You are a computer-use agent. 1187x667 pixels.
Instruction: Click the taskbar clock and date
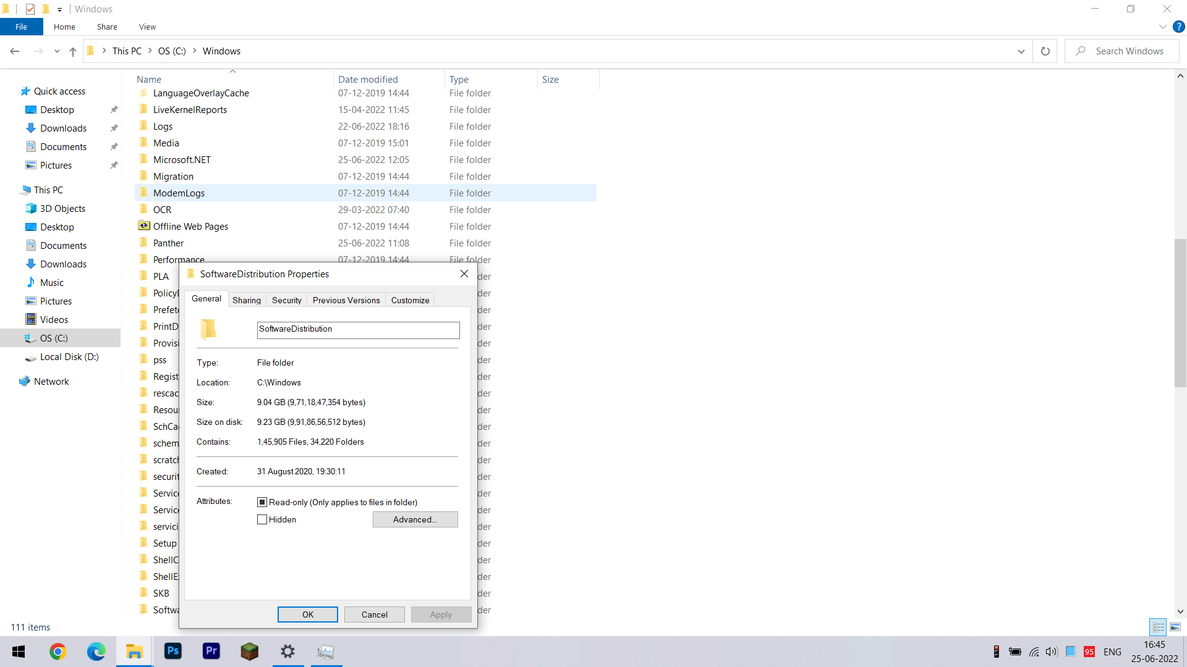click(1154, 652)
